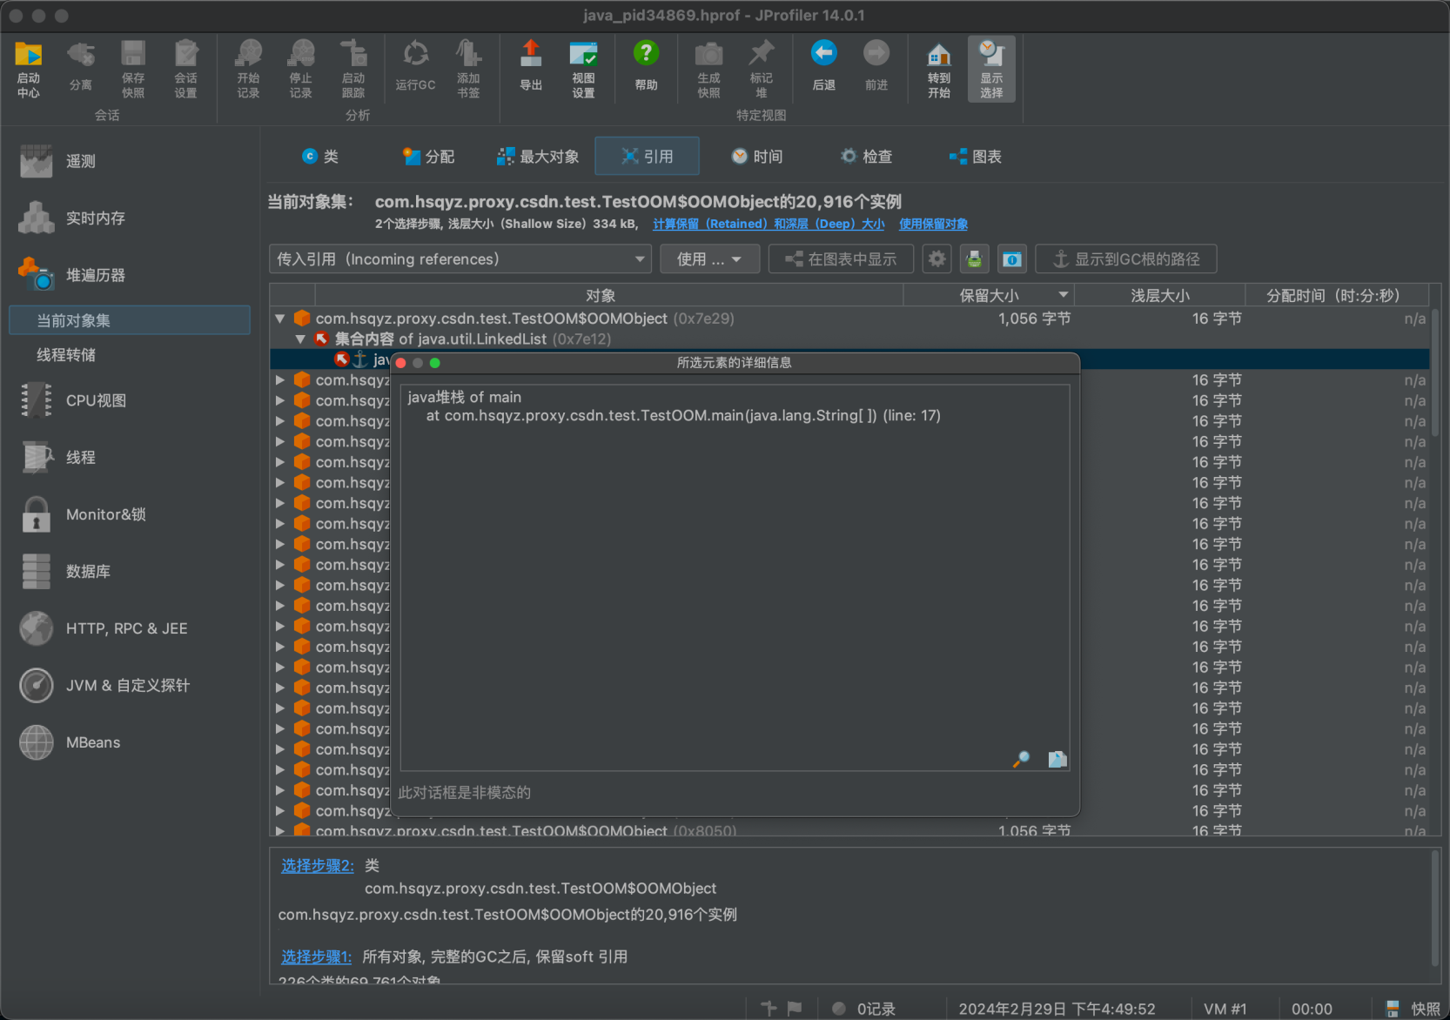
Task: Switch to the 类 classes tab
Action: [320, 157]
